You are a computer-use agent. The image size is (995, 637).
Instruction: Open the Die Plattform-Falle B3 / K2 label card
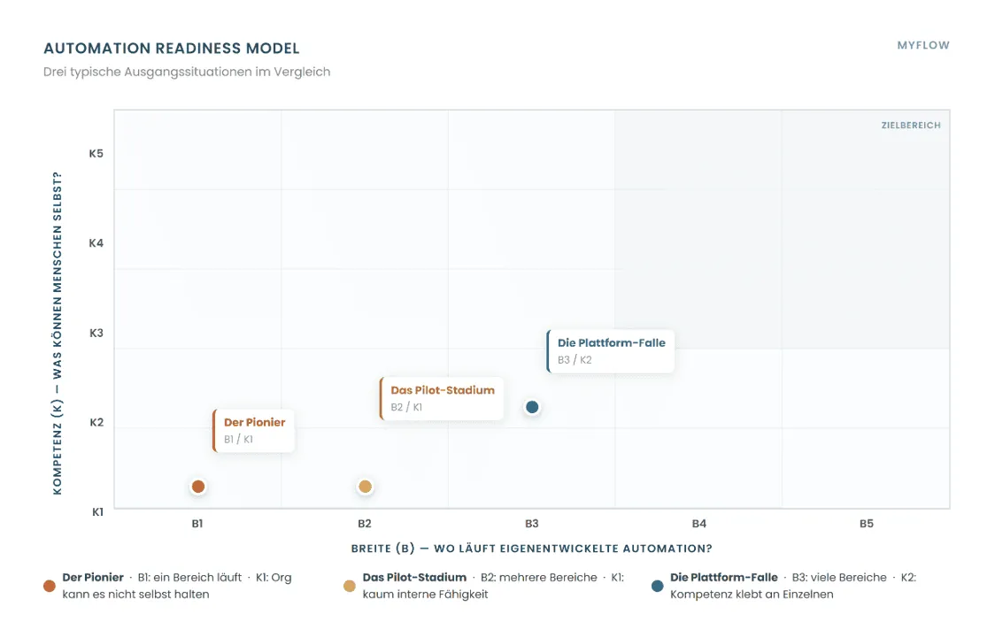coord(611,351)
